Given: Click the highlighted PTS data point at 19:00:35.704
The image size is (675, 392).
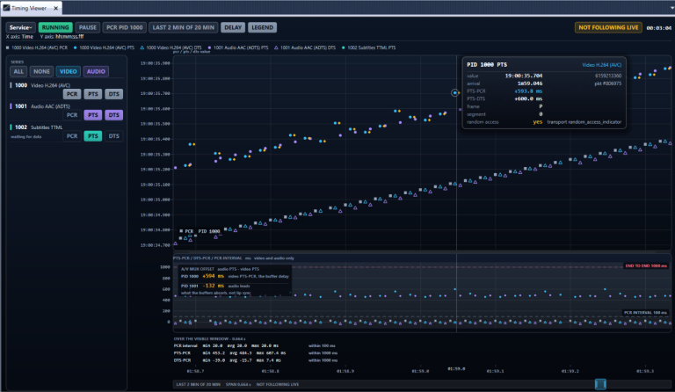Looking at the screenshot, I should (455, 93).
